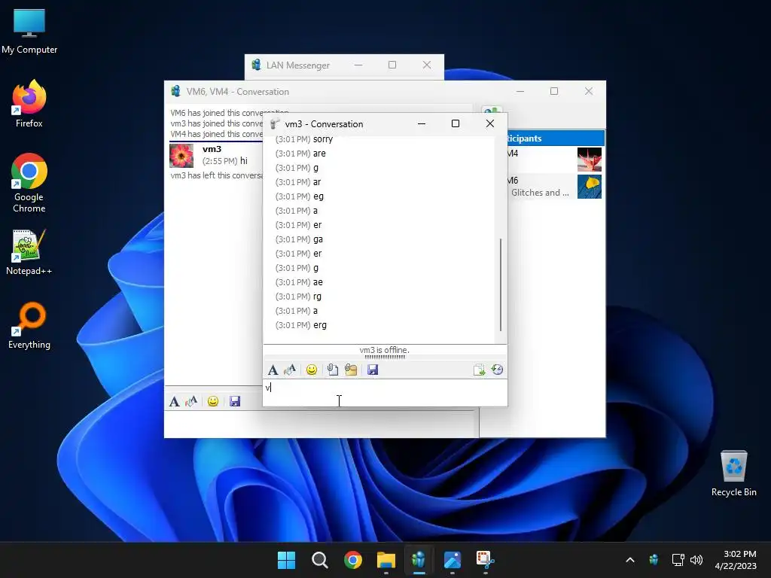Open smiley emoticon picker in vm3 conversation
Viewport: 771px width, 578px height.
pos(311,370)
